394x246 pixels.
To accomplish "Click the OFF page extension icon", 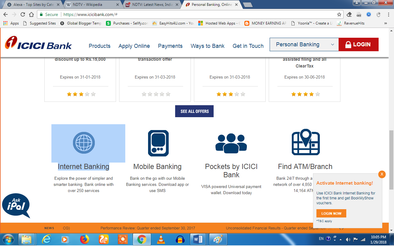I will tap(359, 14).
